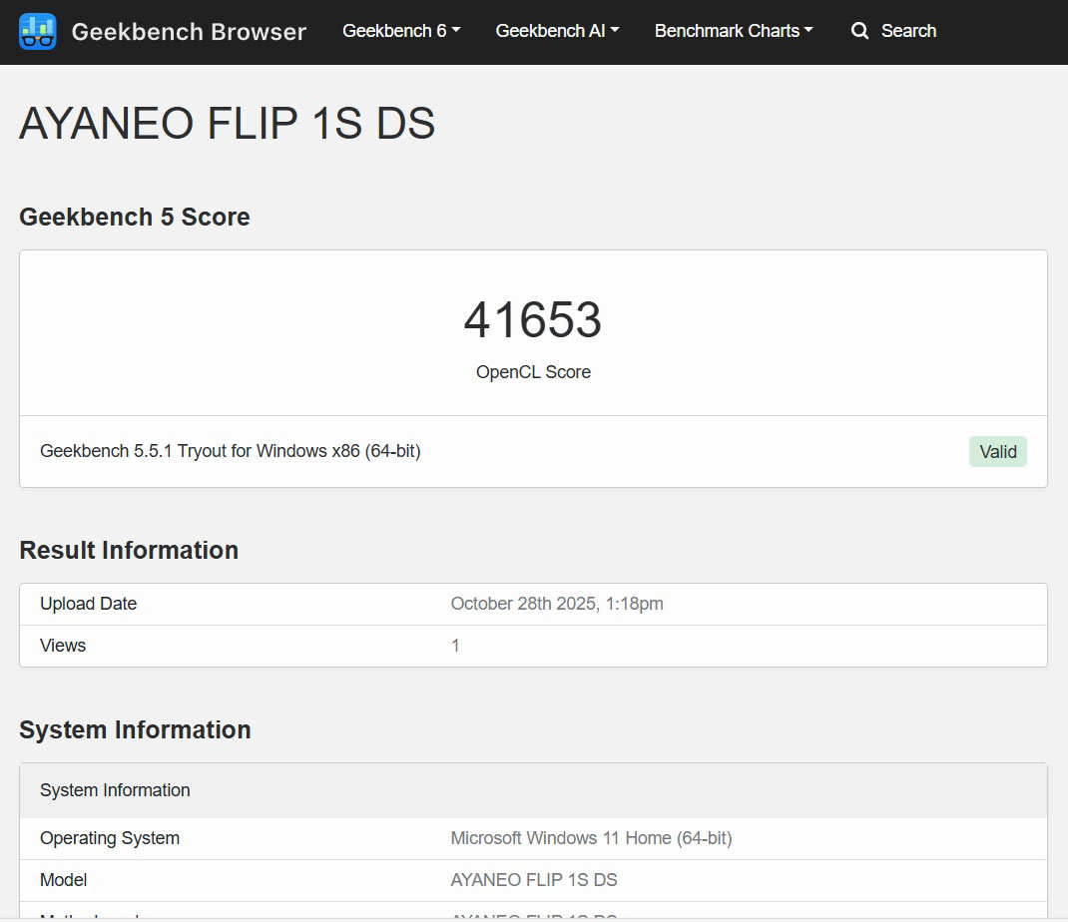Open the Geekbench 6 dropdown menu
Image resolution: width=1068 pixels, height=922 pixels.
[401, 31]
